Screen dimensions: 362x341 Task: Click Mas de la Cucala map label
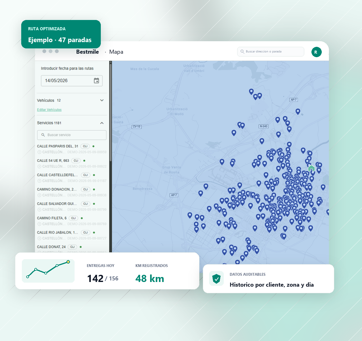pyautogui.click(x=145, y=69)
